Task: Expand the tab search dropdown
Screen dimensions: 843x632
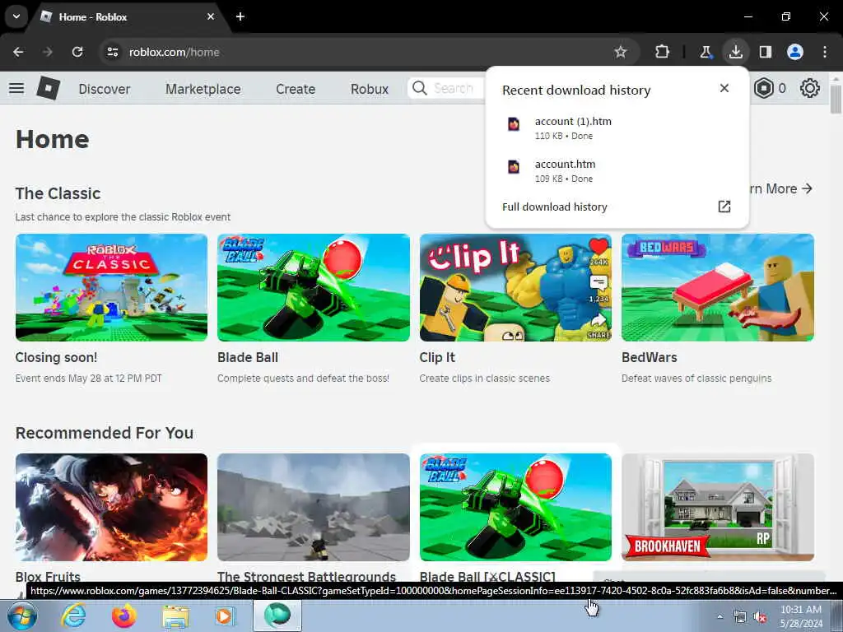Action: click(16, 16)
